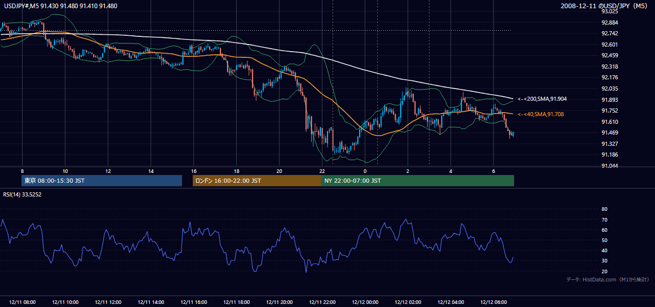Click price axis label 91.893

tap(609, 100)
